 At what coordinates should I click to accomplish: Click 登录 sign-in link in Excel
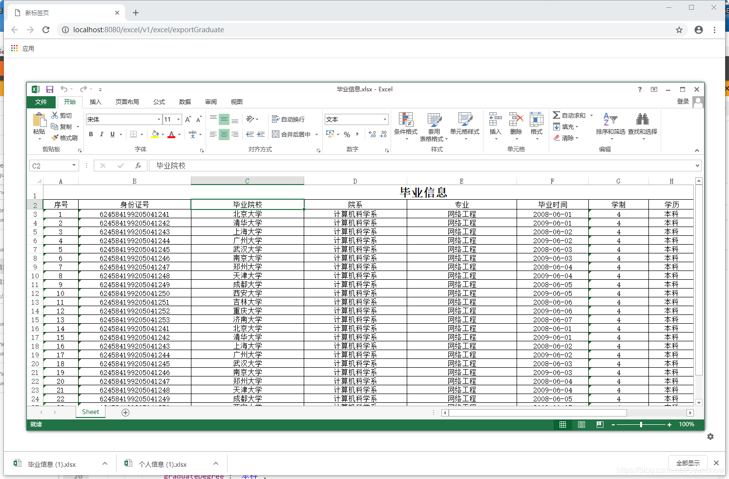click(683, 102)
